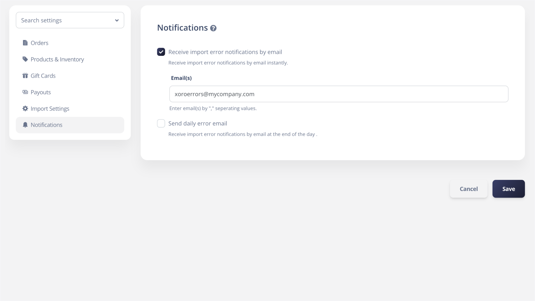Screen dimensions: 535x301
Task: Click the Orders document icon
Action: [x=25, y=43]
